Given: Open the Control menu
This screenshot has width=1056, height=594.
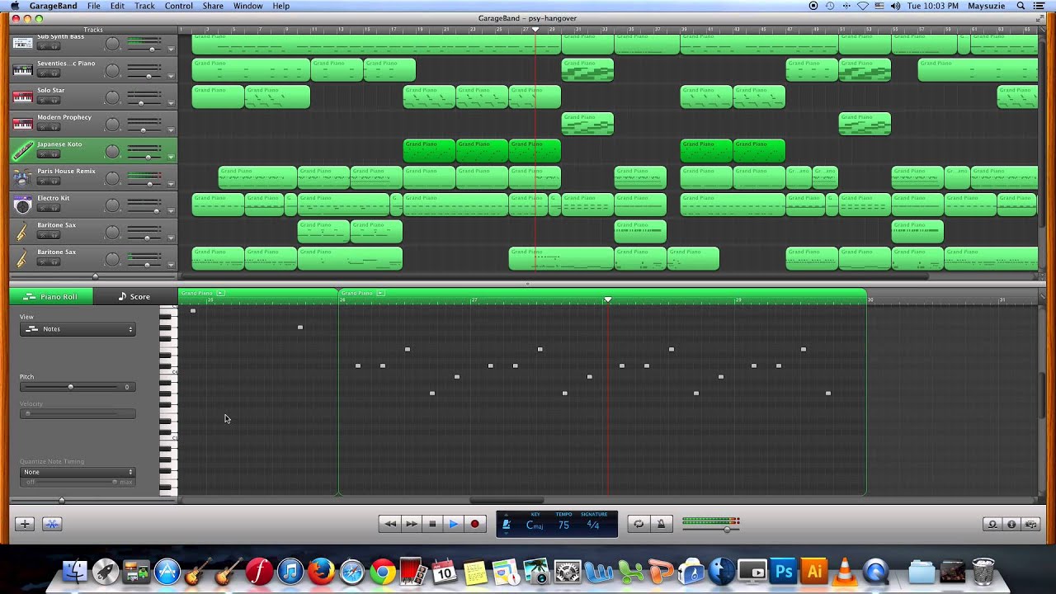Looking at the screenshot, I should pyautogui.click(x=178, y=6).
